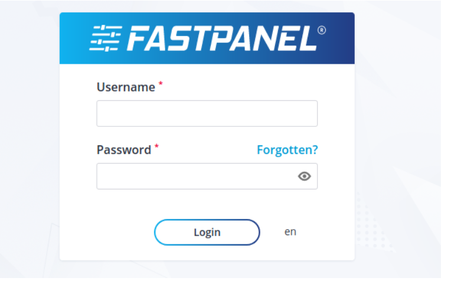
Task: Click the FASTPANEL wordmark text
Action: (222, 38)
